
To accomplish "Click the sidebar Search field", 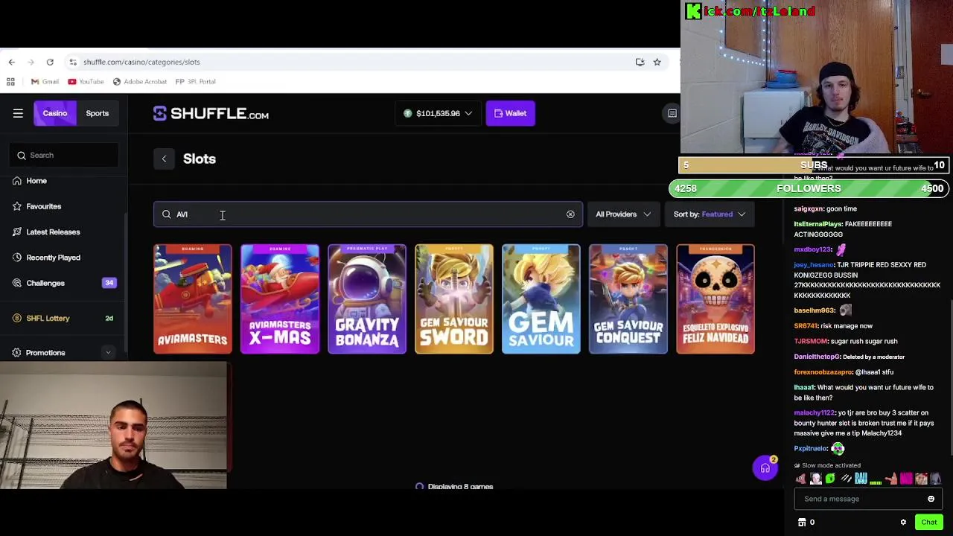I will pos(64,155).
